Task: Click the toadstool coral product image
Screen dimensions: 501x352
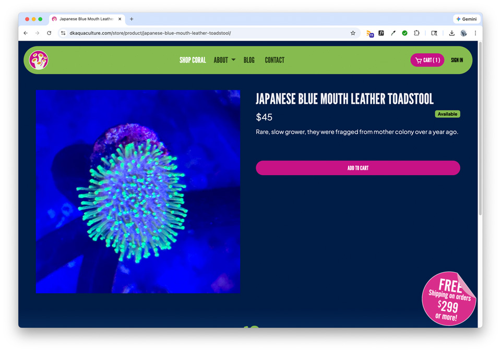Action: click(138, 191)
